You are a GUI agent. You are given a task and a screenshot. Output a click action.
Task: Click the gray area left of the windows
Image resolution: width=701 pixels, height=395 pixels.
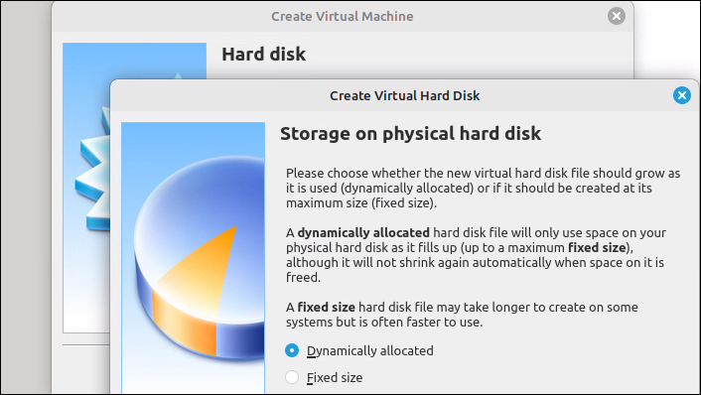tap(26, 197)
